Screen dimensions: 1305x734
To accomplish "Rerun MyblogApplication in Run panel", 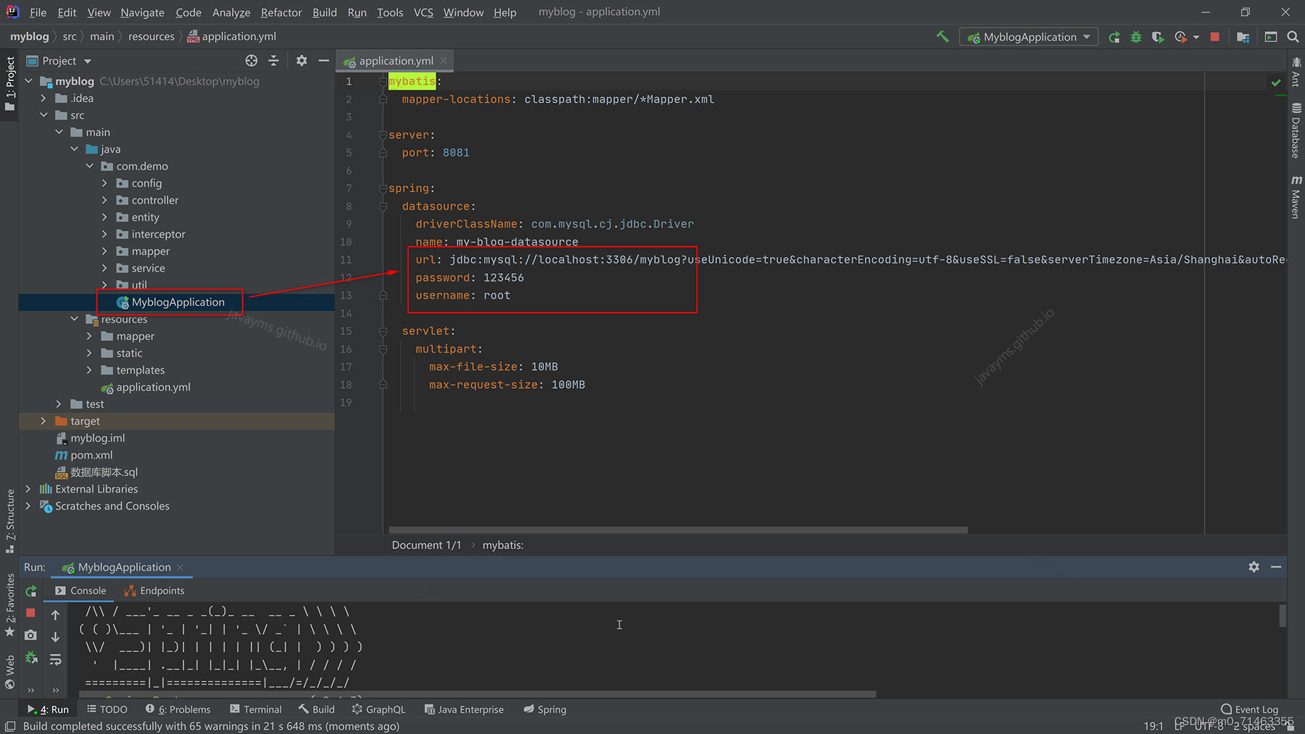I will 31,591.
